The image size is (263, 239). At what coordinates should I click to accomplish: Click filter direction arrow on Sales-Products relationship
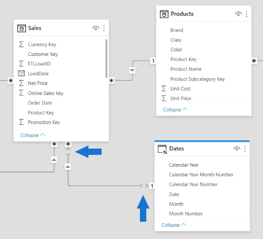(x=132, y=70)
